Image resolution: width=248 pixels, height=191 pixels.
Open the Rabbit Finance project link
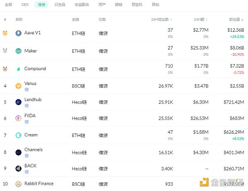39,184
